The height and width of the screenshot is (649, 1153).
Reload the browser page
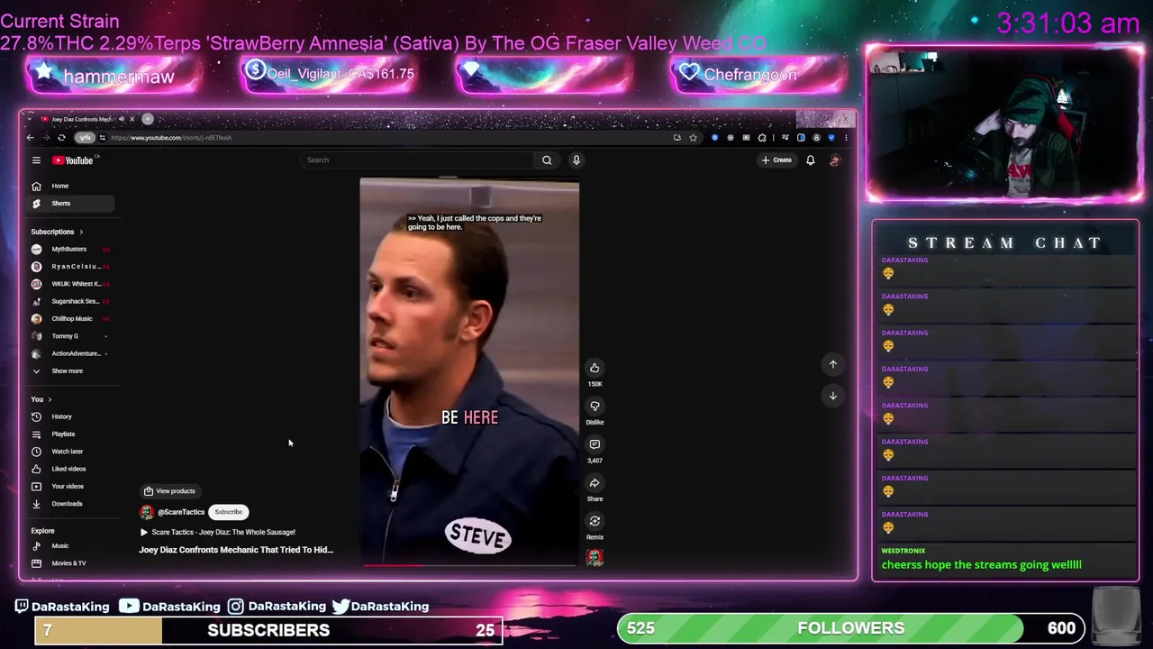[x=61, y=138]
